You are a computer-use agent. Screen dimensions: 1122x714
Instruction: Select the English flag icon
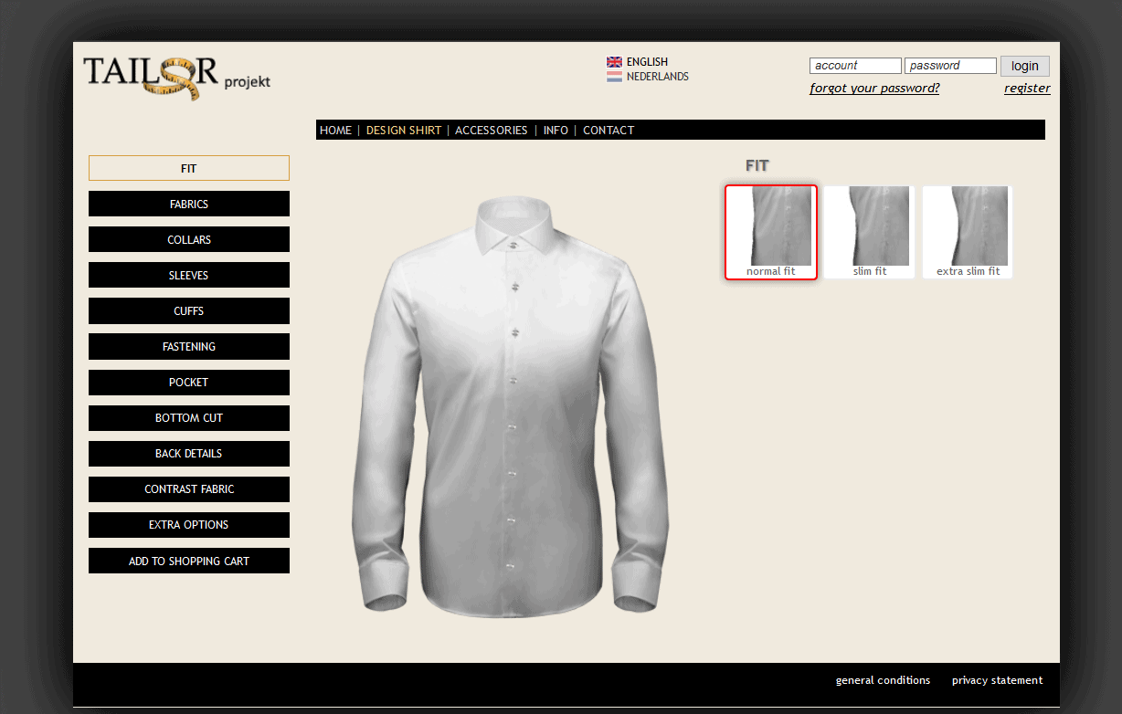(x=614, y=62)
